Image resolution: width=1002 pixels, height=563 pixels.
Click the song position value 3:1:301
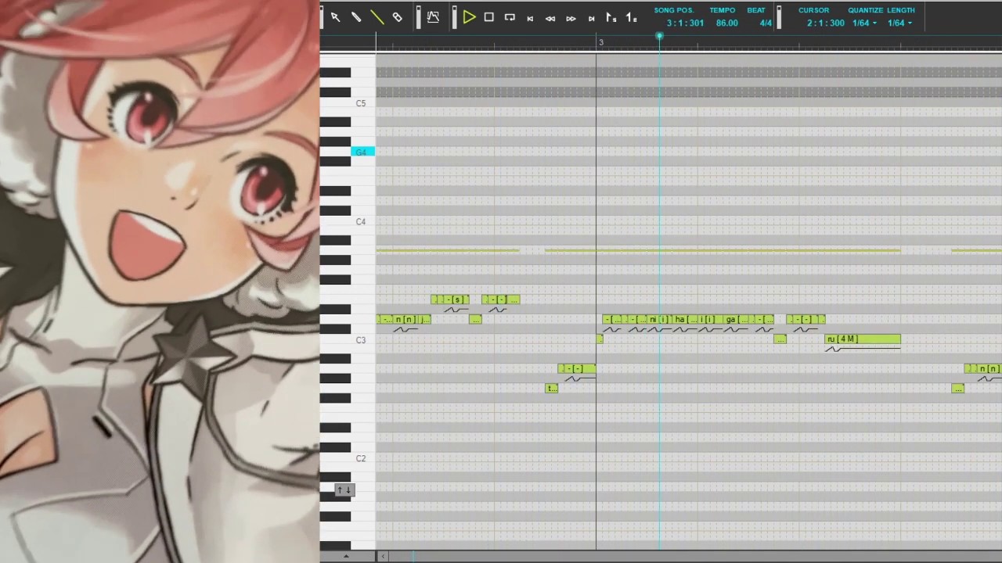pyautogui.click(x=685, y=23)
